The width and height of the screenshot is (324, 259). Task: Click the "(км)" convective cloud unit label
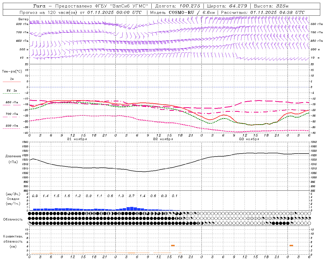(13, 246)
